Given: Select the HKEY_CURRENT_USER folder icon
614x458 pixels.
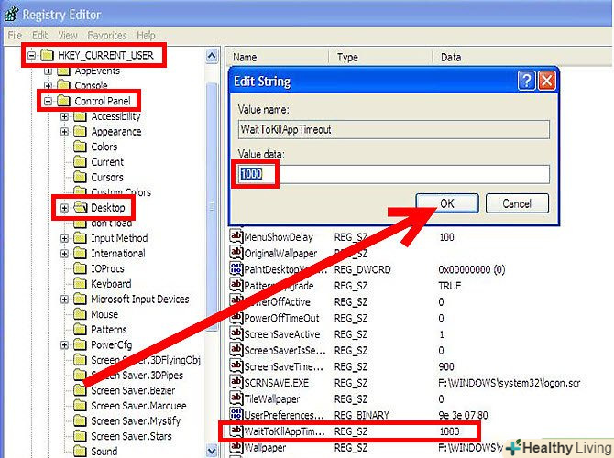Looking at the screenshot, I should click(47, 55).
